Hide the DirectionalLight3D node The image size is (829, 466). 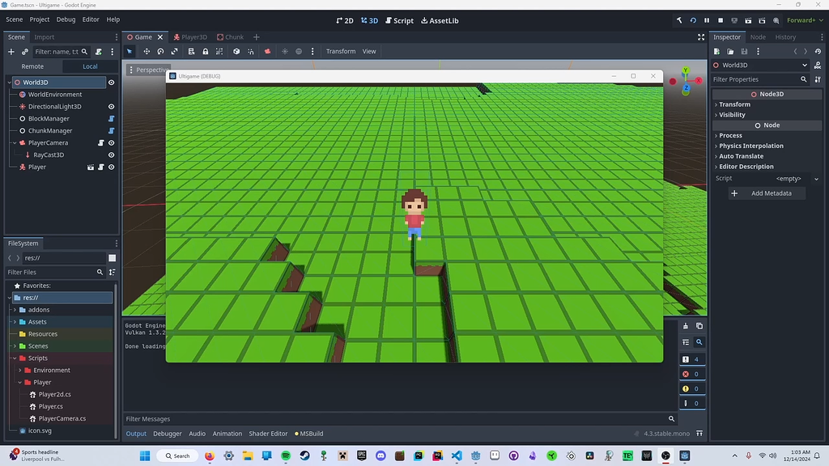click(112, 107)
